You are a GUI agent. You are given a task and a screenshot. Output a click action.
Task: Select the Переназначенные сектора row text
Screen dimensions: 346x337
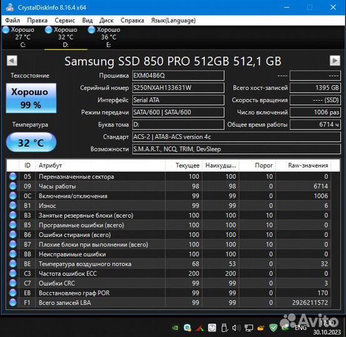(76, 177)
